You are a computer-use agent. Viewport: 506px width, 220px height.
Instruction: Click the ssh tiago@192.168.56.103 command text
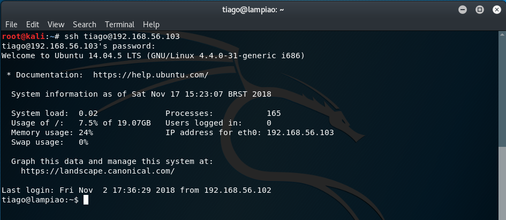122,36
